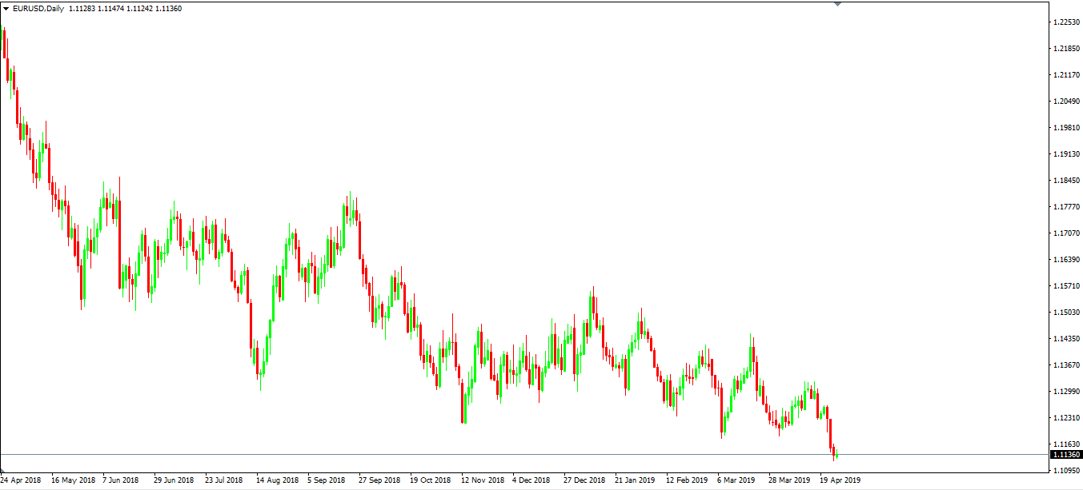1083x490 pixels.
Task: Click the 1.12310 price level on axis
Action: [x=1066, y=418]
